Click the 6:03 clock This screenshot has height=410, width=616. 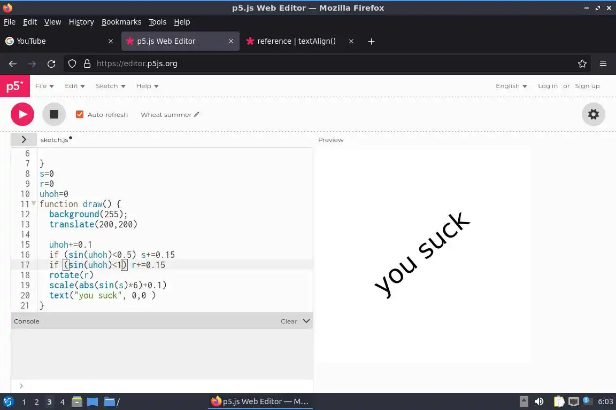pos(605,401)
